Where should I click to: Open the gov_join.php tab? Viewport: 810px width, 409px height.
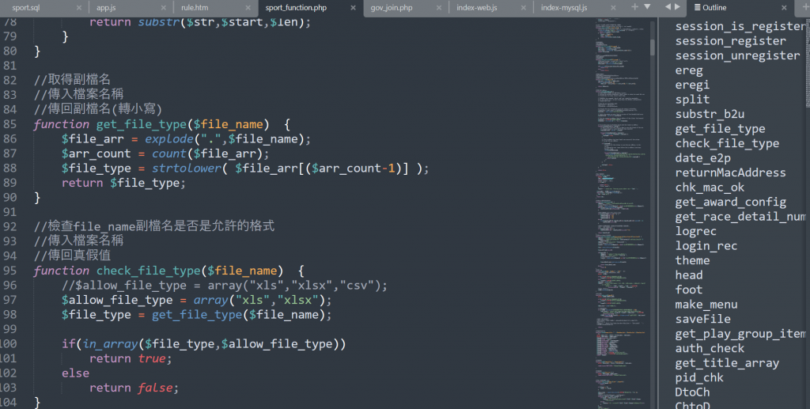tap(392, 8)
